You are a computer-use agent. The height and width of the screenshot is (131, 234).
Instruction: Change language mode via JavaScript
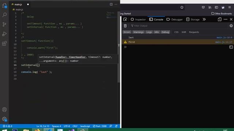coord(85,126)
